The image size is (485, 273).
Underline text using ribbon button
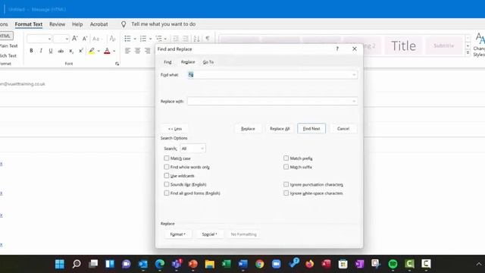pos(51,51)
